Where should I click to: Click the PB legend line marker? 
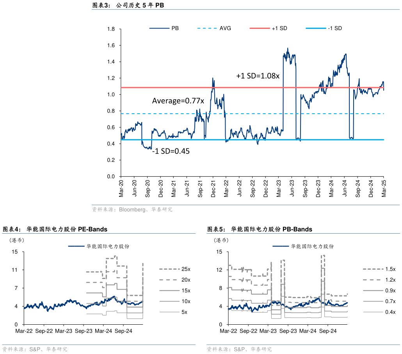159,29
